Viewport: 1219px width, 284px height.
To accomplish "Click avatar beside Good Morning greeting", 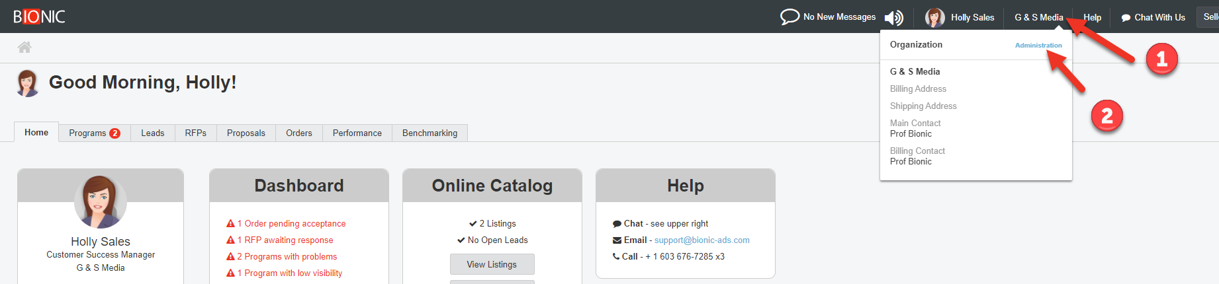I will (x=27, y=83).
